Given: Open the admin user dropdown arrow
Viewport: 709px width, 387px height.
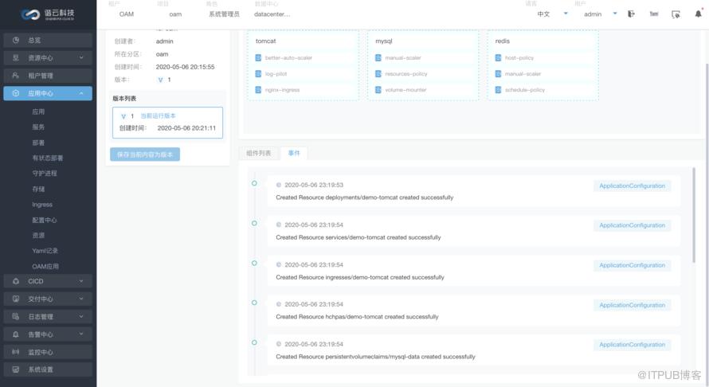Looking at the screenshot, I should pos(615,14).
